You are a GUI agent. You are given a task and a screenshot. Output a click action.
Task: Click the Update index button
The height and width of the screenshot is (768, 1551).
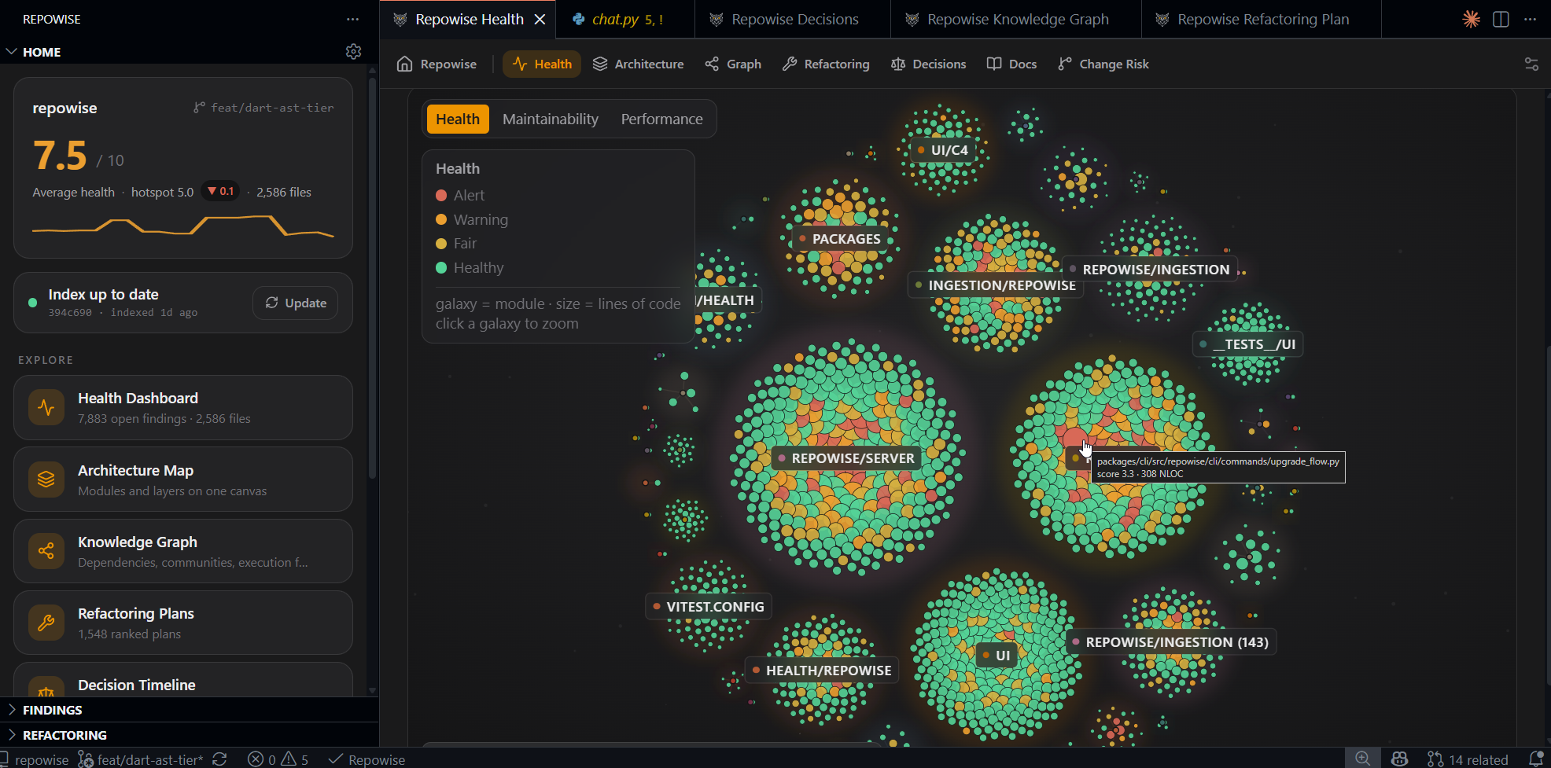pyautogui.click(x=296, y=303)
